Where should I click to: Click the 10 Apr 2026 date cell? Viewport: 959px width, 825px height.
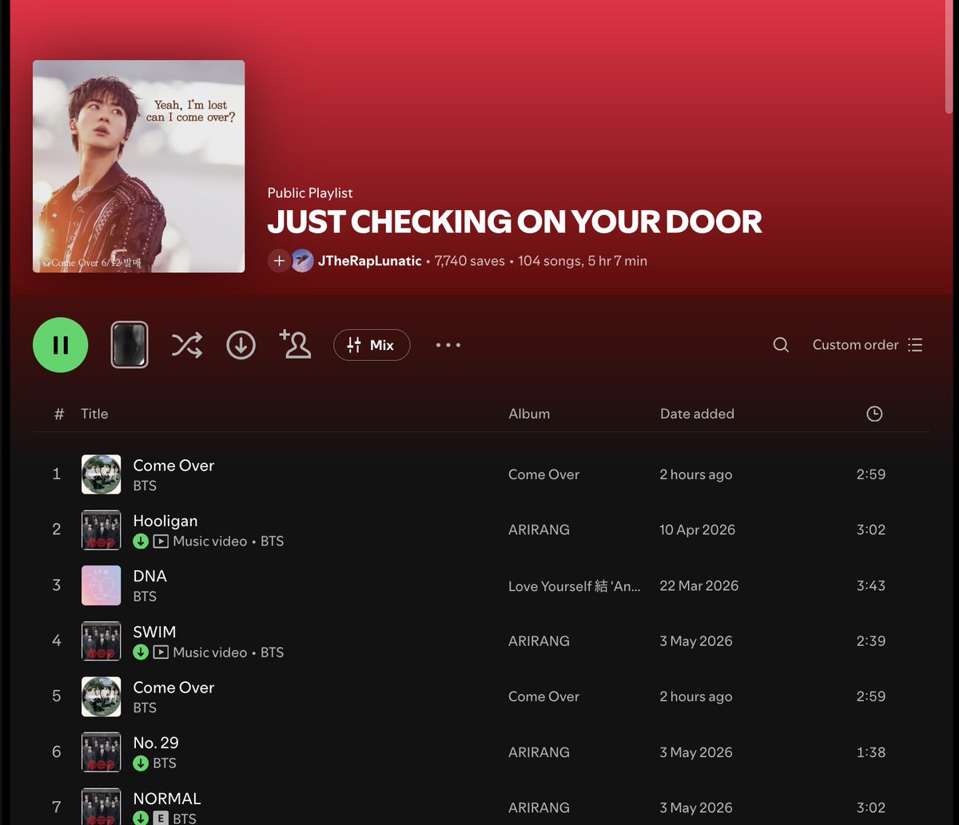point(698,530)
